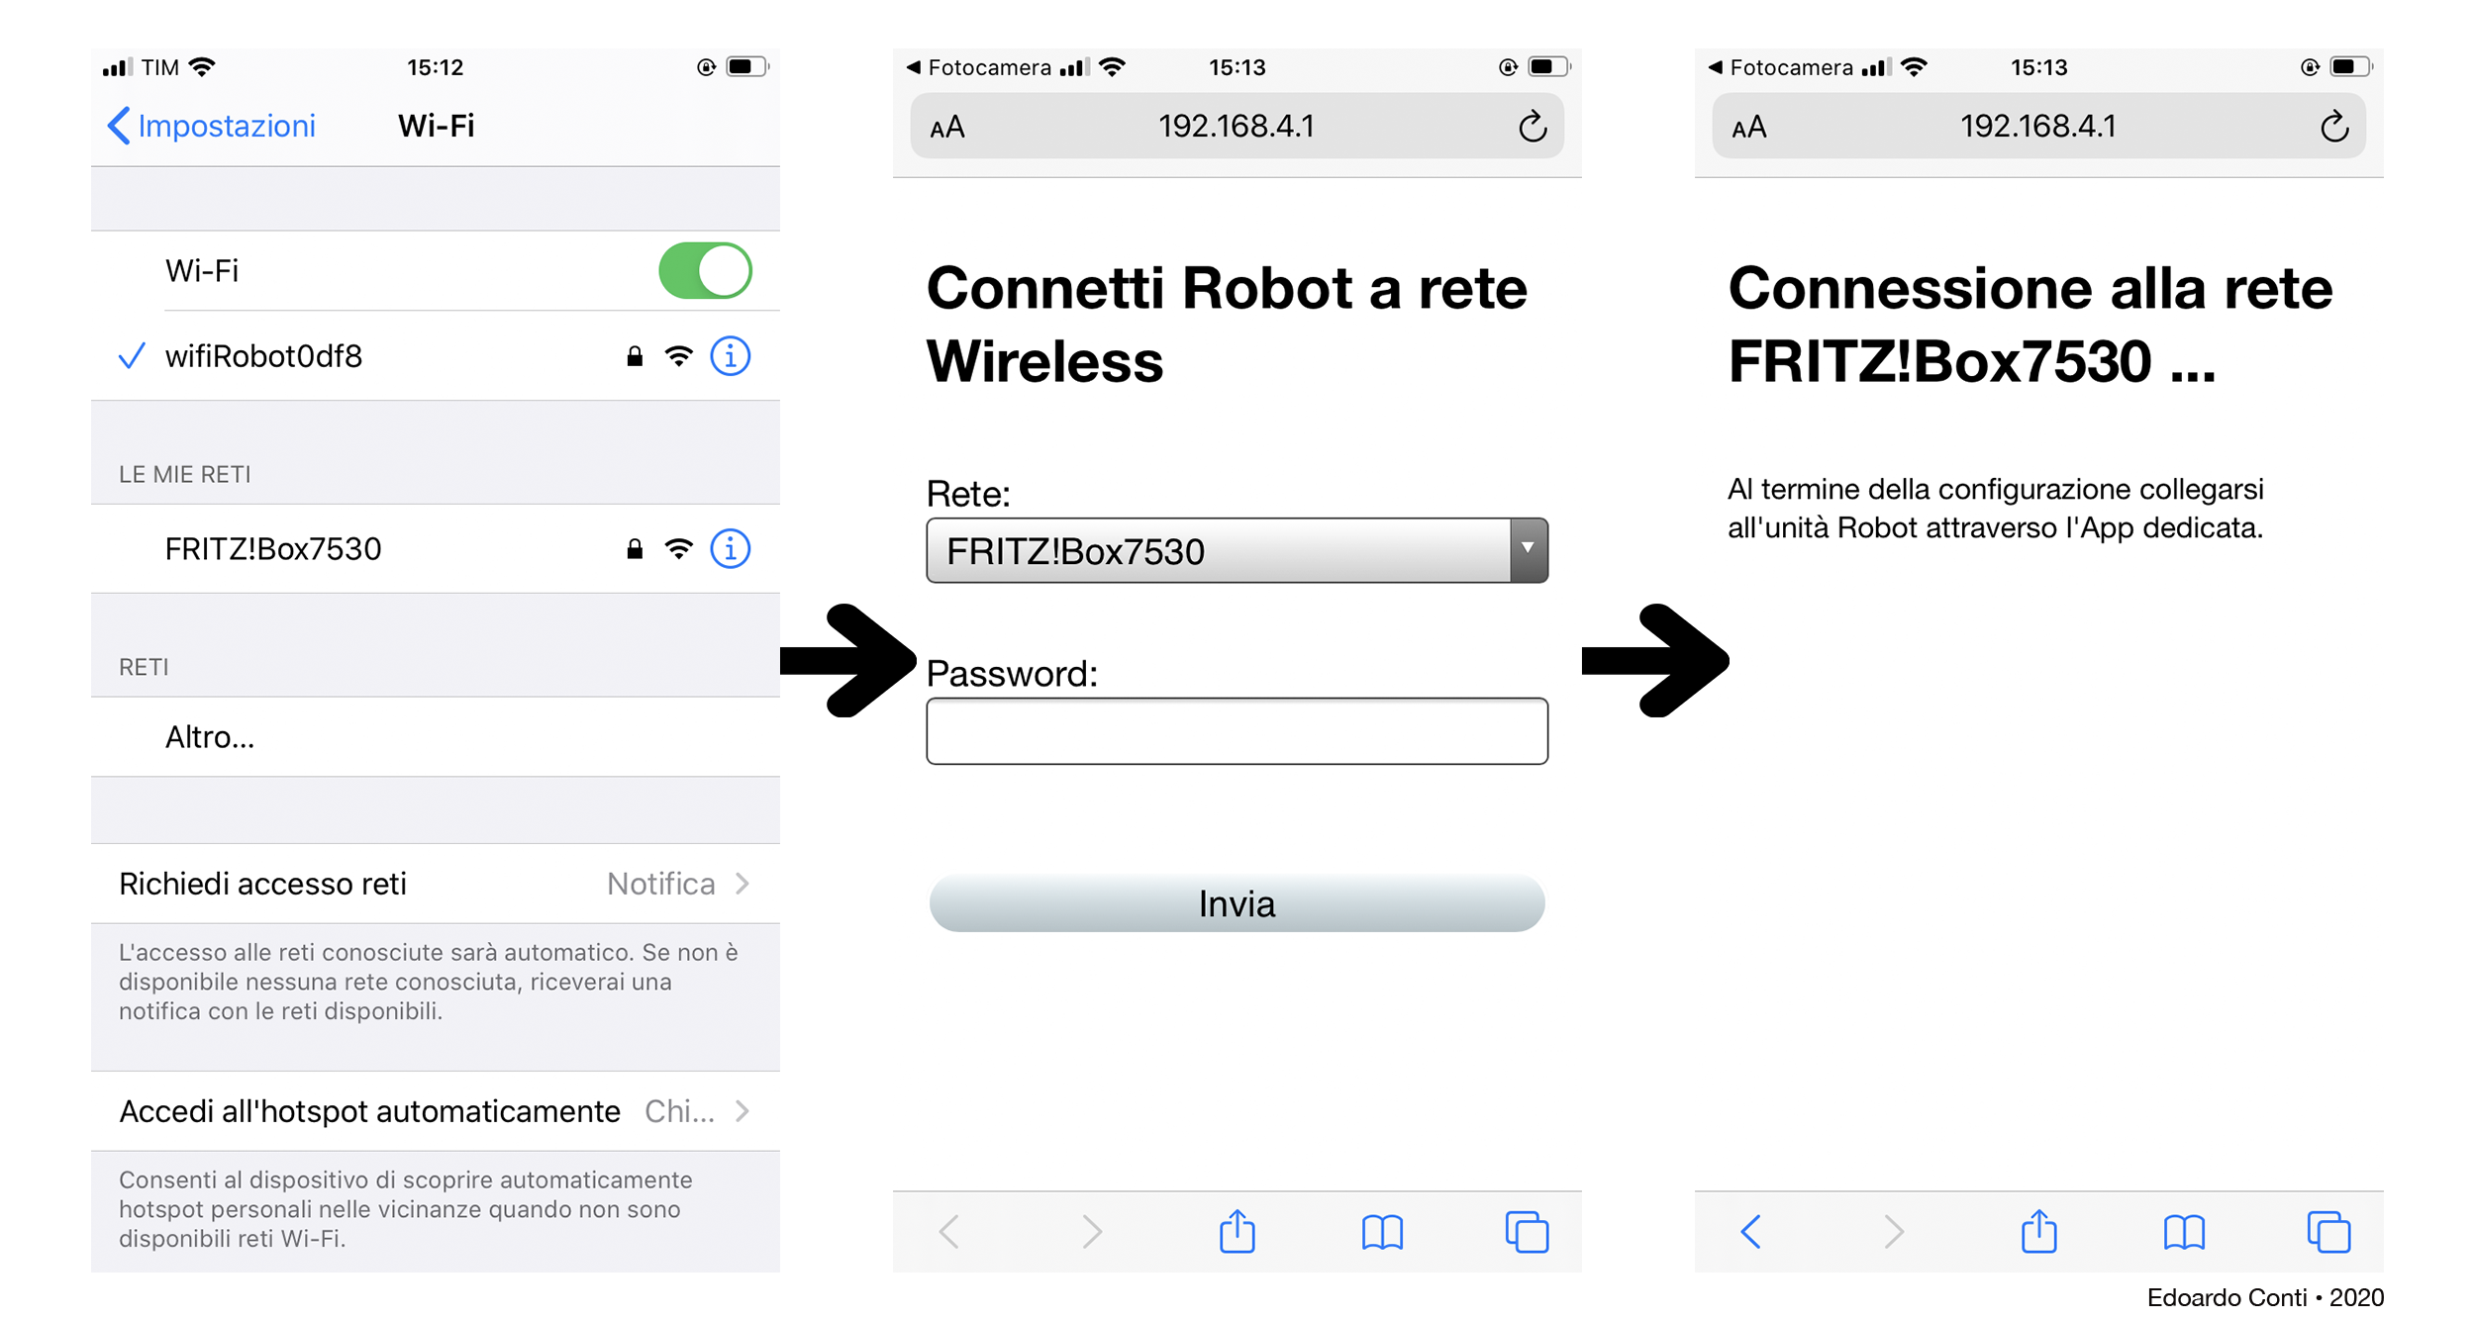Select FRITZ!Box7530 under Le mie reti
The height and width of the screenshot is (1321, 2475).
tap(436, 549)
